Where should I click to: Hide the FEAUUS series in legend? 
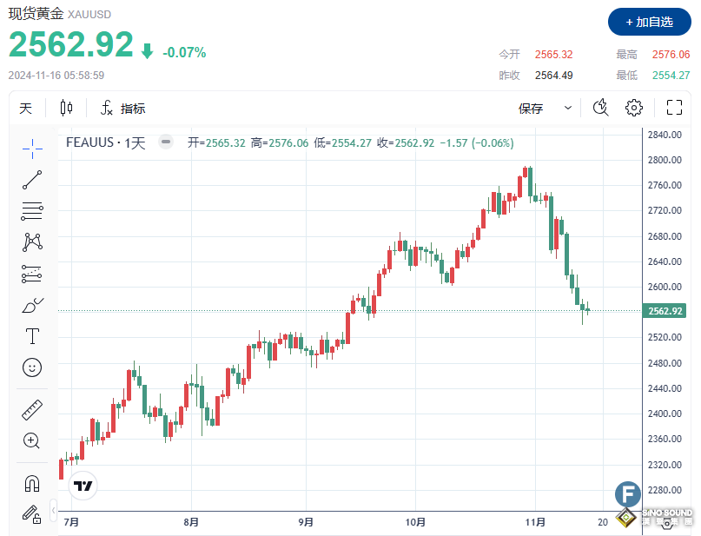pos(165,142)
